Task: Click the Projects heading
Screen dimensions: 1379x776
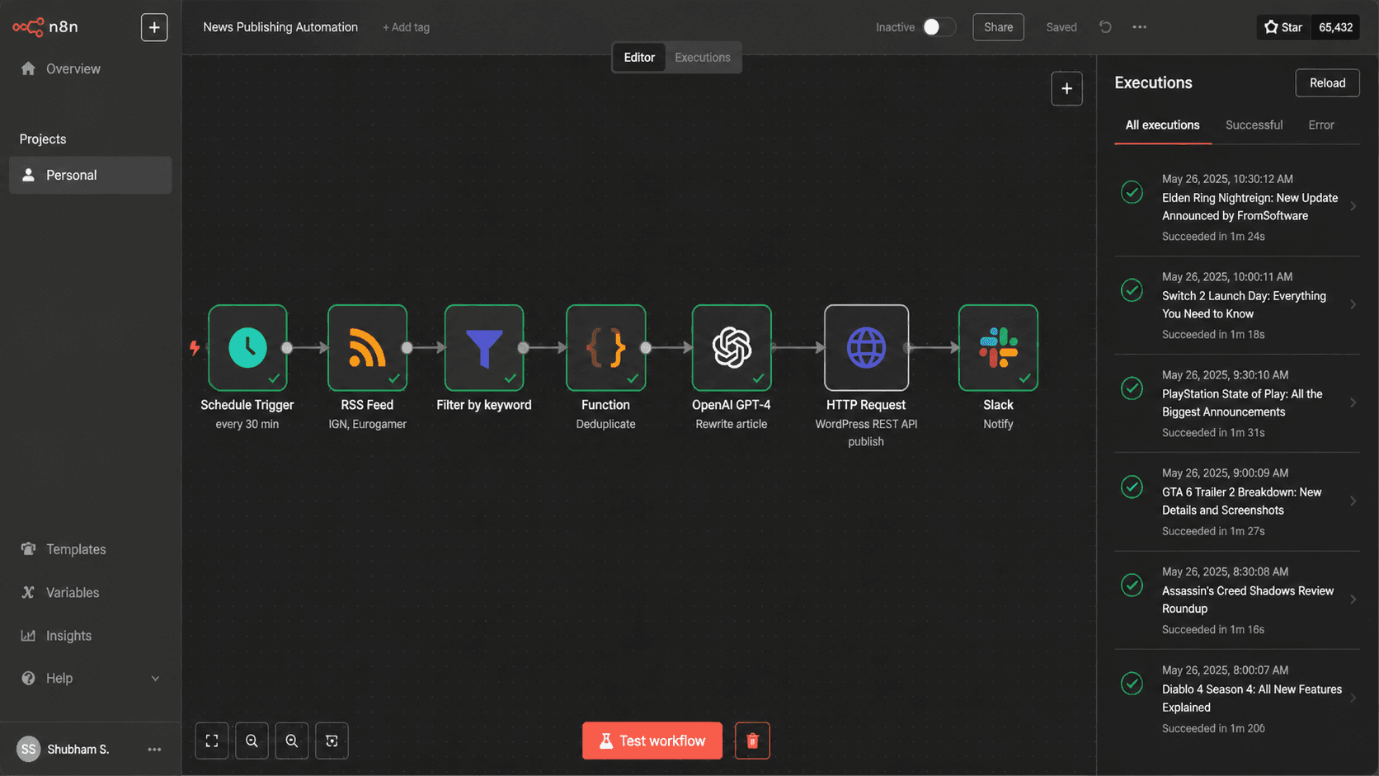Action: [x=43, y=139]
